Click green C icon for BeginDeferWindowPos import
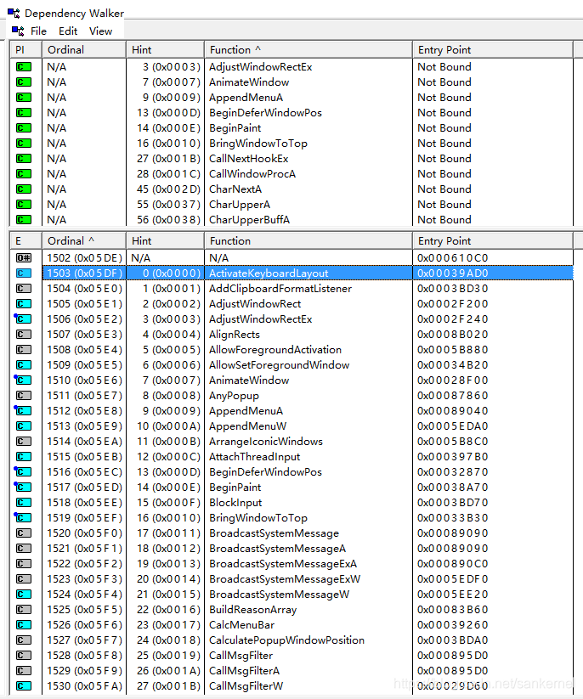The height and width of the screenshot is (699, 583). pyautogui.click(x=24, y=113)
